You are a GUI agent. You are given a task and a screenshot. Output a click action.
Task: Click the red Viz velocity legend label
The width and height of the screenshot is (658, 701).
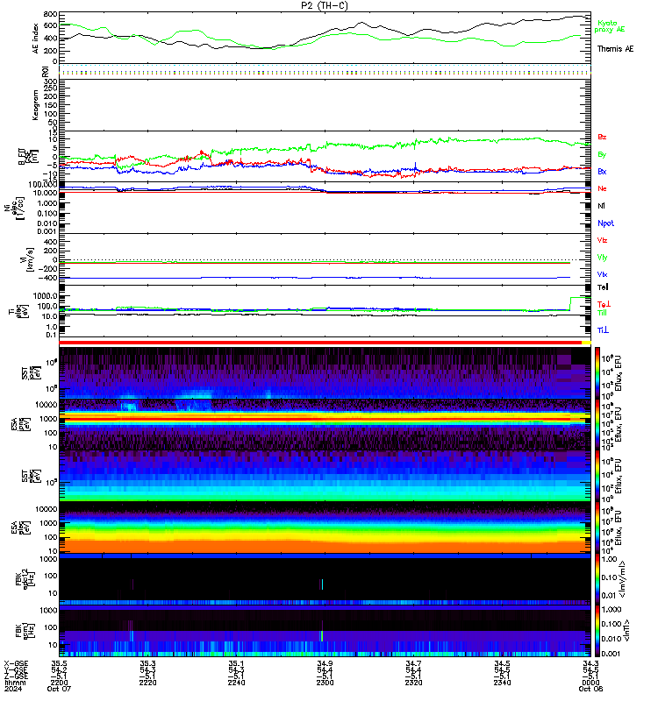click(x=602, y=240)
